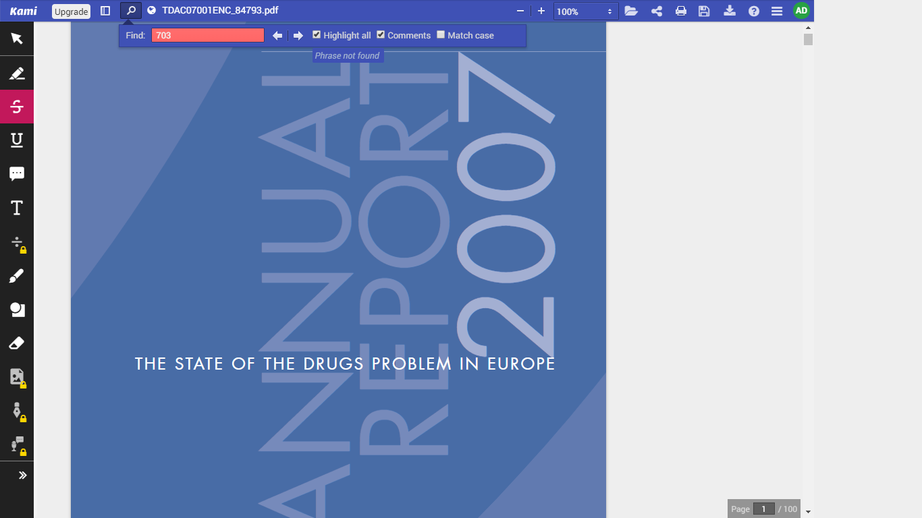922x518 pixels.
Task: Click the Download icon
Action: click(x=729, y=11)
